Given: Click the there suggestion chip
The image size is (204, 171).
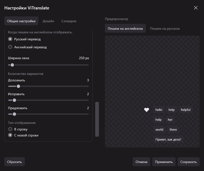Looking at the screenshot, I should (x=173, y=130).
